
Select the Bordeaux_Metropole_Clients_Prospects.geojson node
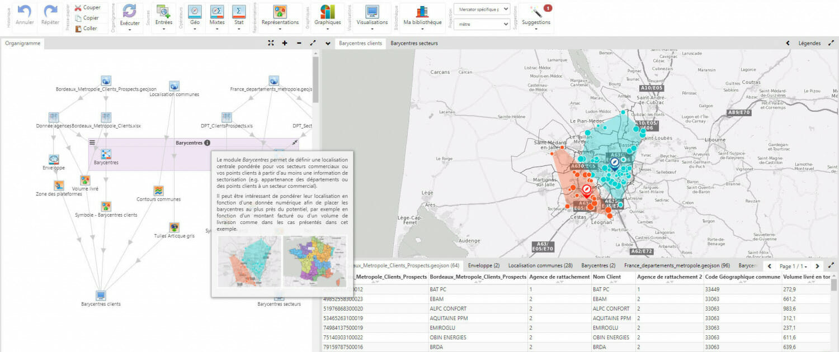coord(106,81)
